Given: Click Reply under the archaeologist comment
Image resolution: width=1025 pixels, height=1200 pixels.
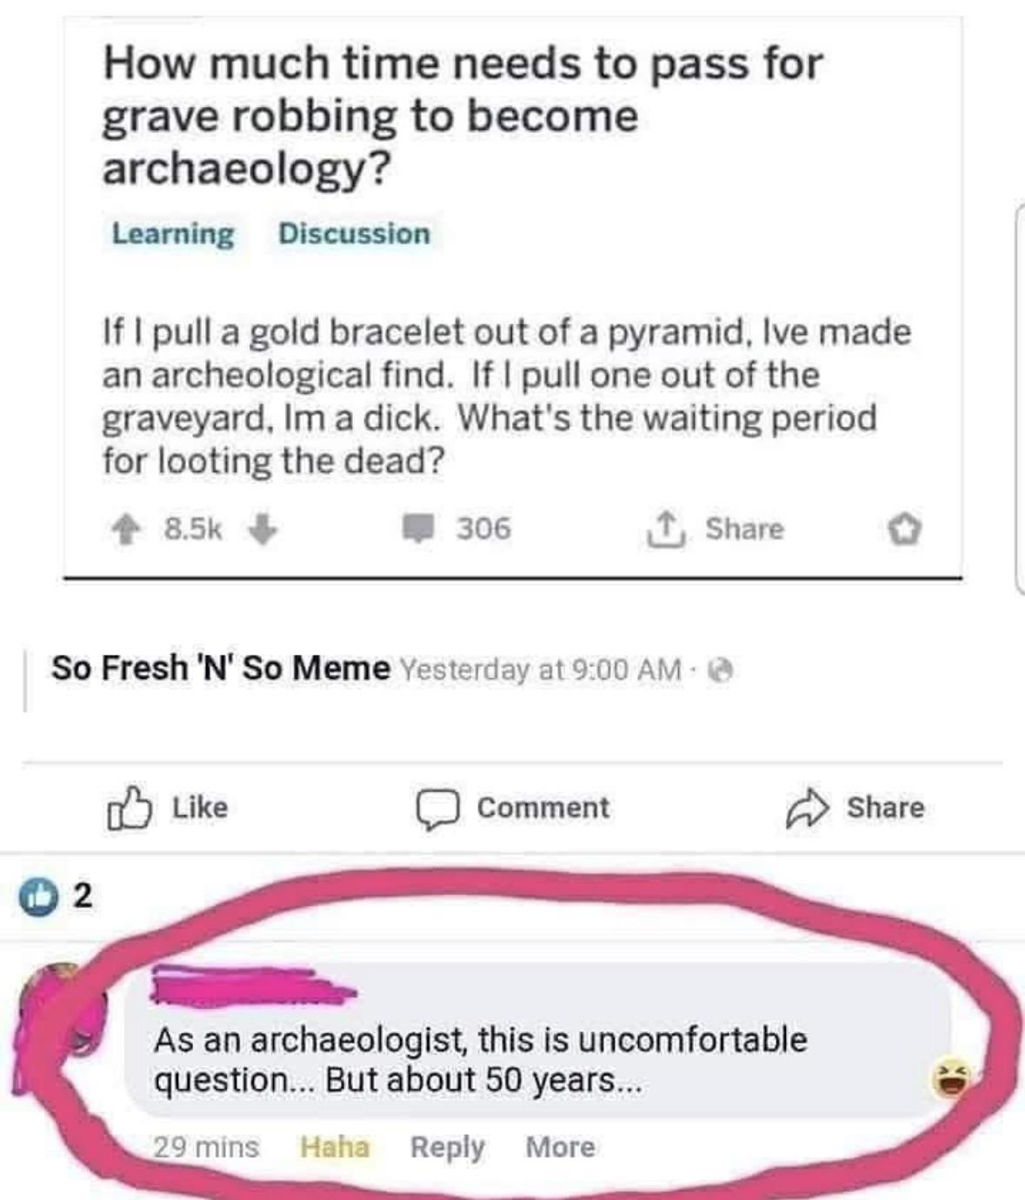Looking at the screenshot, I should point(447,1148).
